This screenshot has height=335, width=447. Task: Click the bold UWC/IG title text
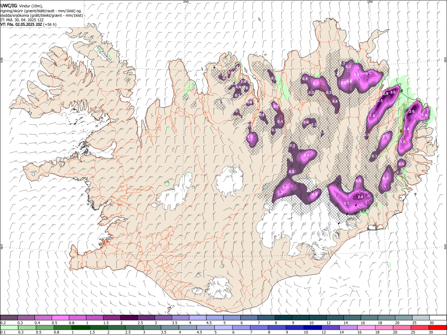[8, 6]
